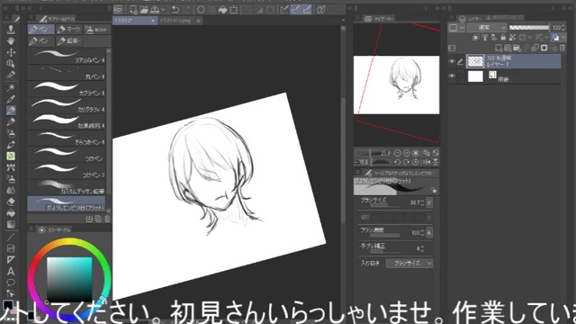
Task: Adjust the stabilization stepper arrows
Action: click(422, 248)
